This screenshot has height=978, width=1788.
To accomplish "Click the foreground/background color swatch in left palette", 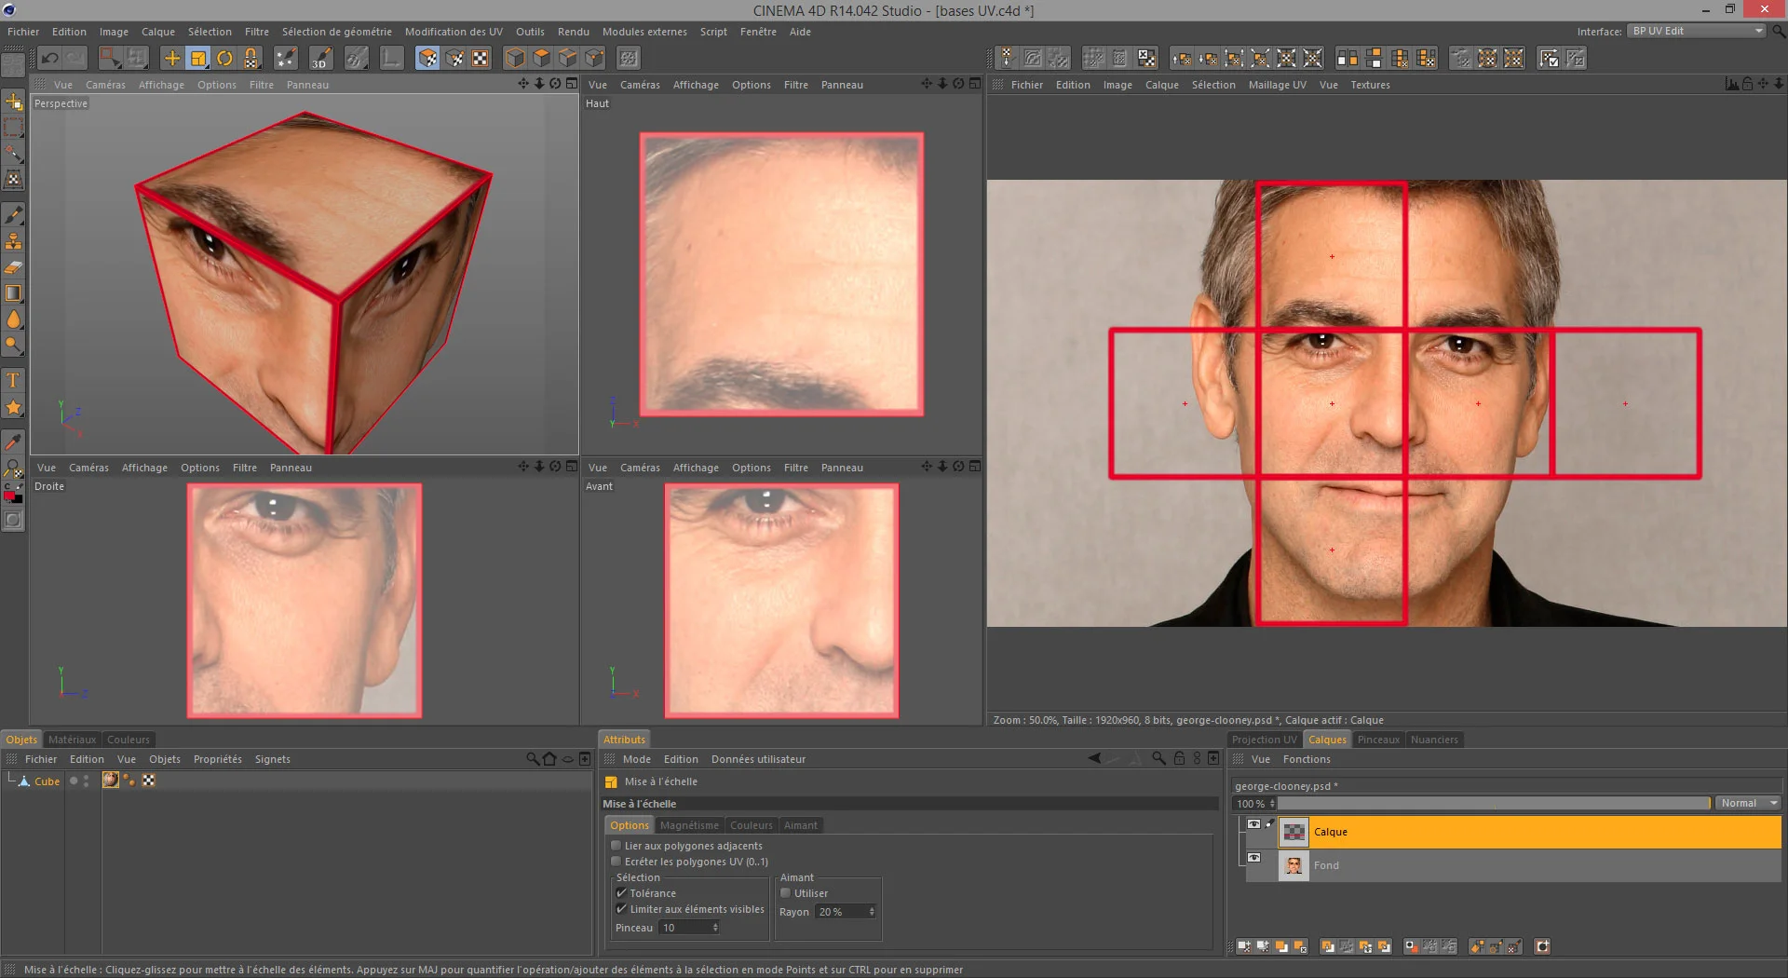I will click(13, 493).
